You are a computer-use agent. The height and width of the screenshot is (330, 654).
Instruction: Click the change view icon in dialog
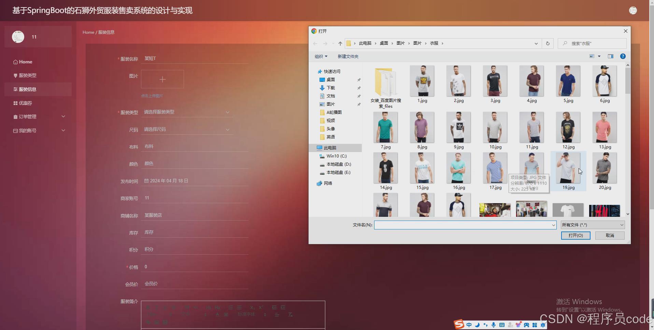coord(592,56)
